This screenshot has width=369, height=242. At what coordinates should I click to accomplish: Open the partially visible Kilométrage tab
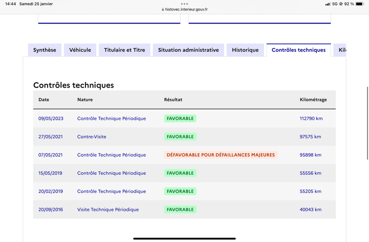coord(340,50)
